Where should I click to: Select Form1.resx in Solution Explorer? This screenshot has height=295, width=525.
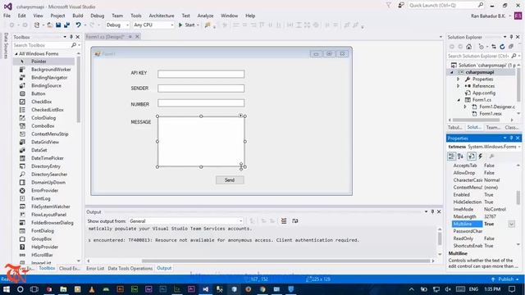coord(491,114)
